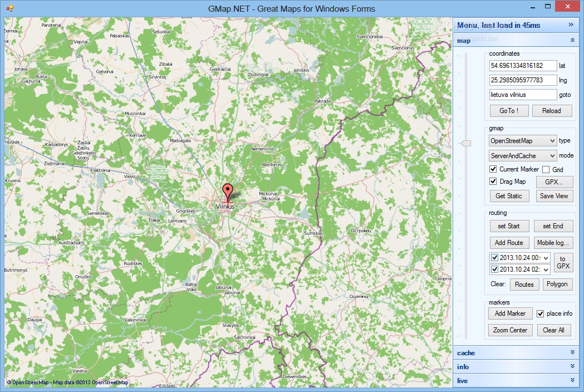584x392 pixels.
Task: Click the GoTo ! button
Action: 509,111
